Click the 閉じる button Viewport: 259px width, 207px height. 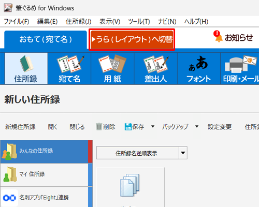77,127
